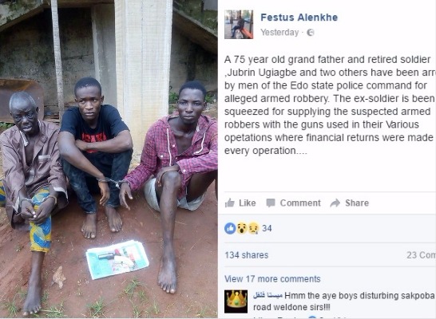Open the crown avatar of the commenter
The width and height of the screenshot is (436, 319).
pyautogui.click(x=236, y=301)
